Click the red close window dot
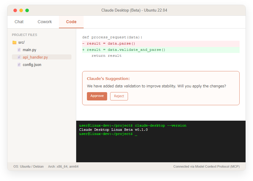The image size is (253, 181). pyautogui.click(x=15, y=10)
